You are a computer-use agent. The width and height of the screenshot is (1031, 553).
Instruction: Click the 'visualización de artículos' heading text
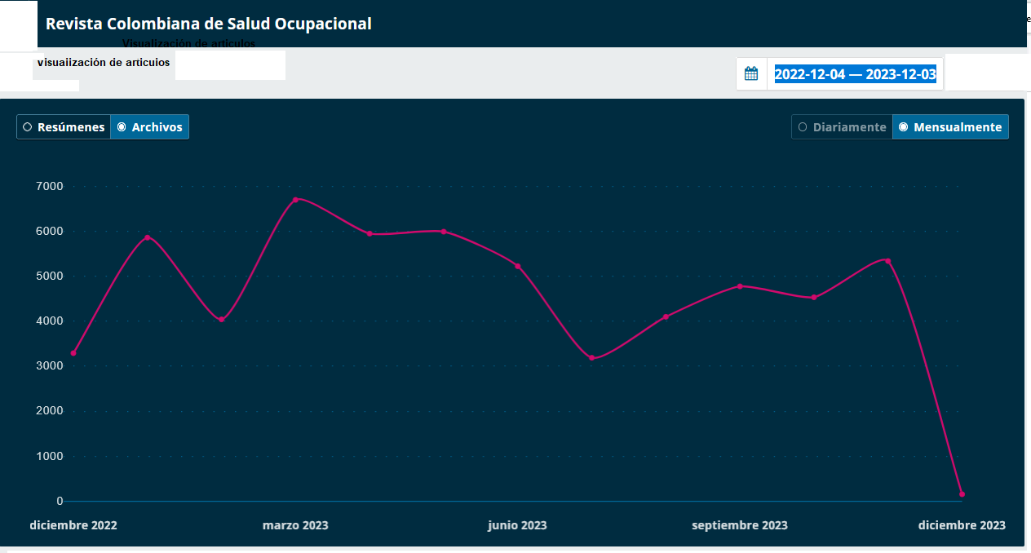[104, 63]
